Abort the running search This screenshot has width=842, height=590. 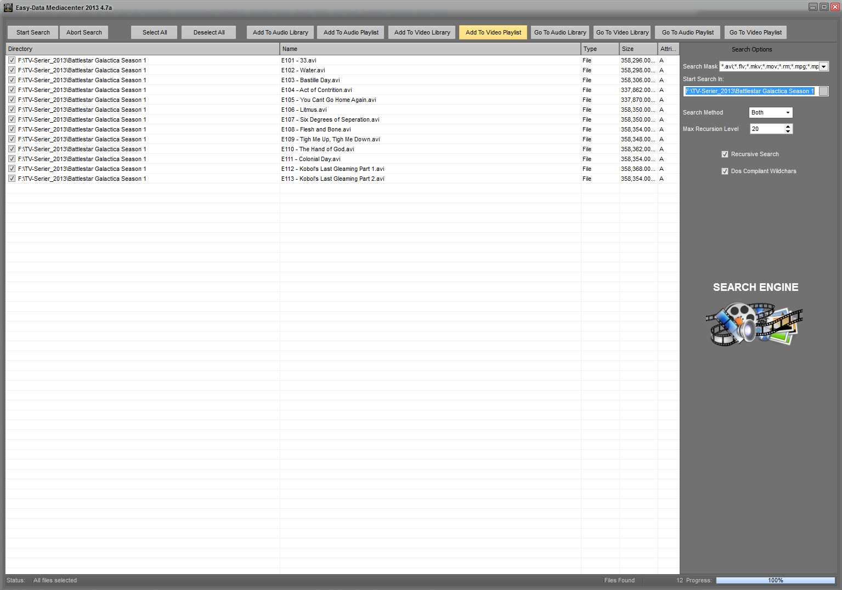coord(84,32)
